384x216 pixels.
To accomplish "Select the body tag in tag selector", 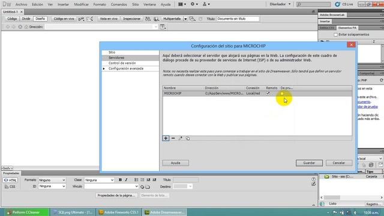I will pyautogui.click(x=7, y=168).
